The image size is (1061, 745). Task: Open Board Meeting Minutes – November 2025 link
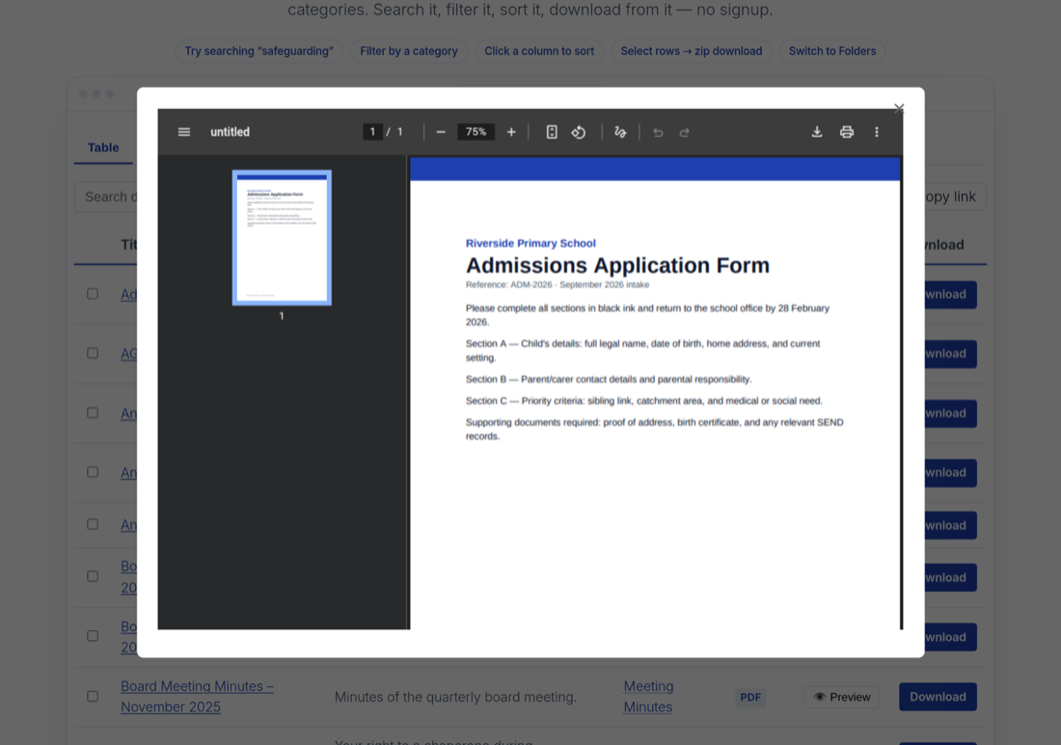pyautogui.click(x=197, y=696)
